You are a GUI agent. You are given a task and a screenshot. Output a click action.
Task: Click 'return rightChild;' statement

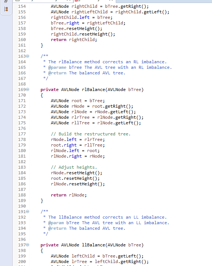74,40
